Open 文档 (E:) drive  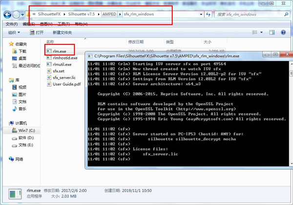click(x=22, y=145)
